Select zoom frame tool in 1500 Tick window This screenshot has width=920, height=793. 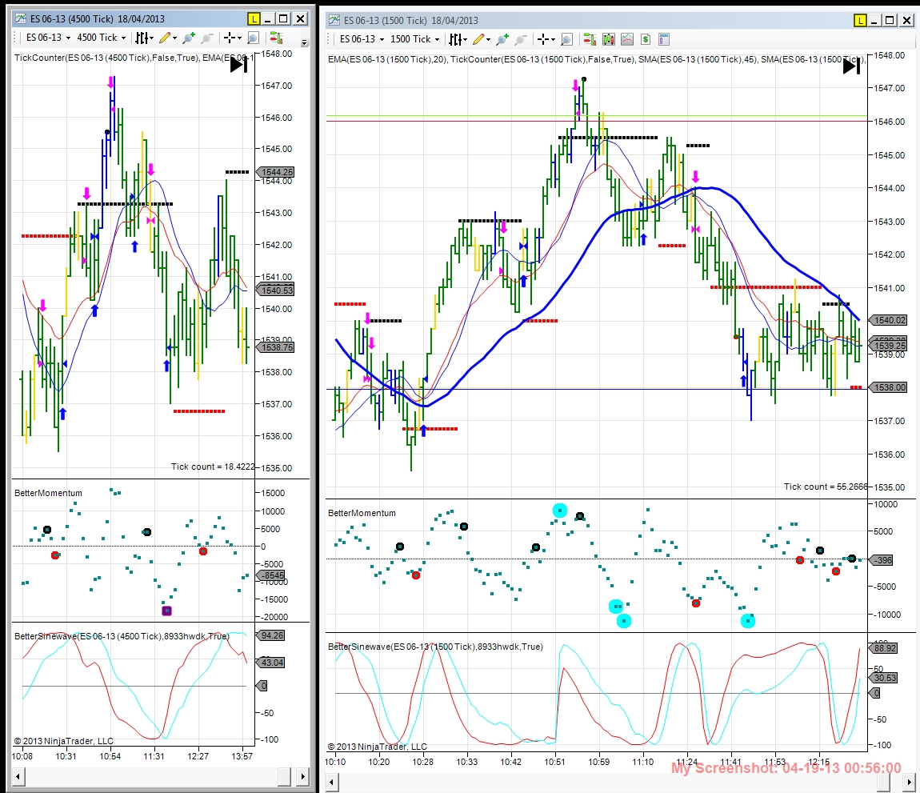(x=566, y=39)
